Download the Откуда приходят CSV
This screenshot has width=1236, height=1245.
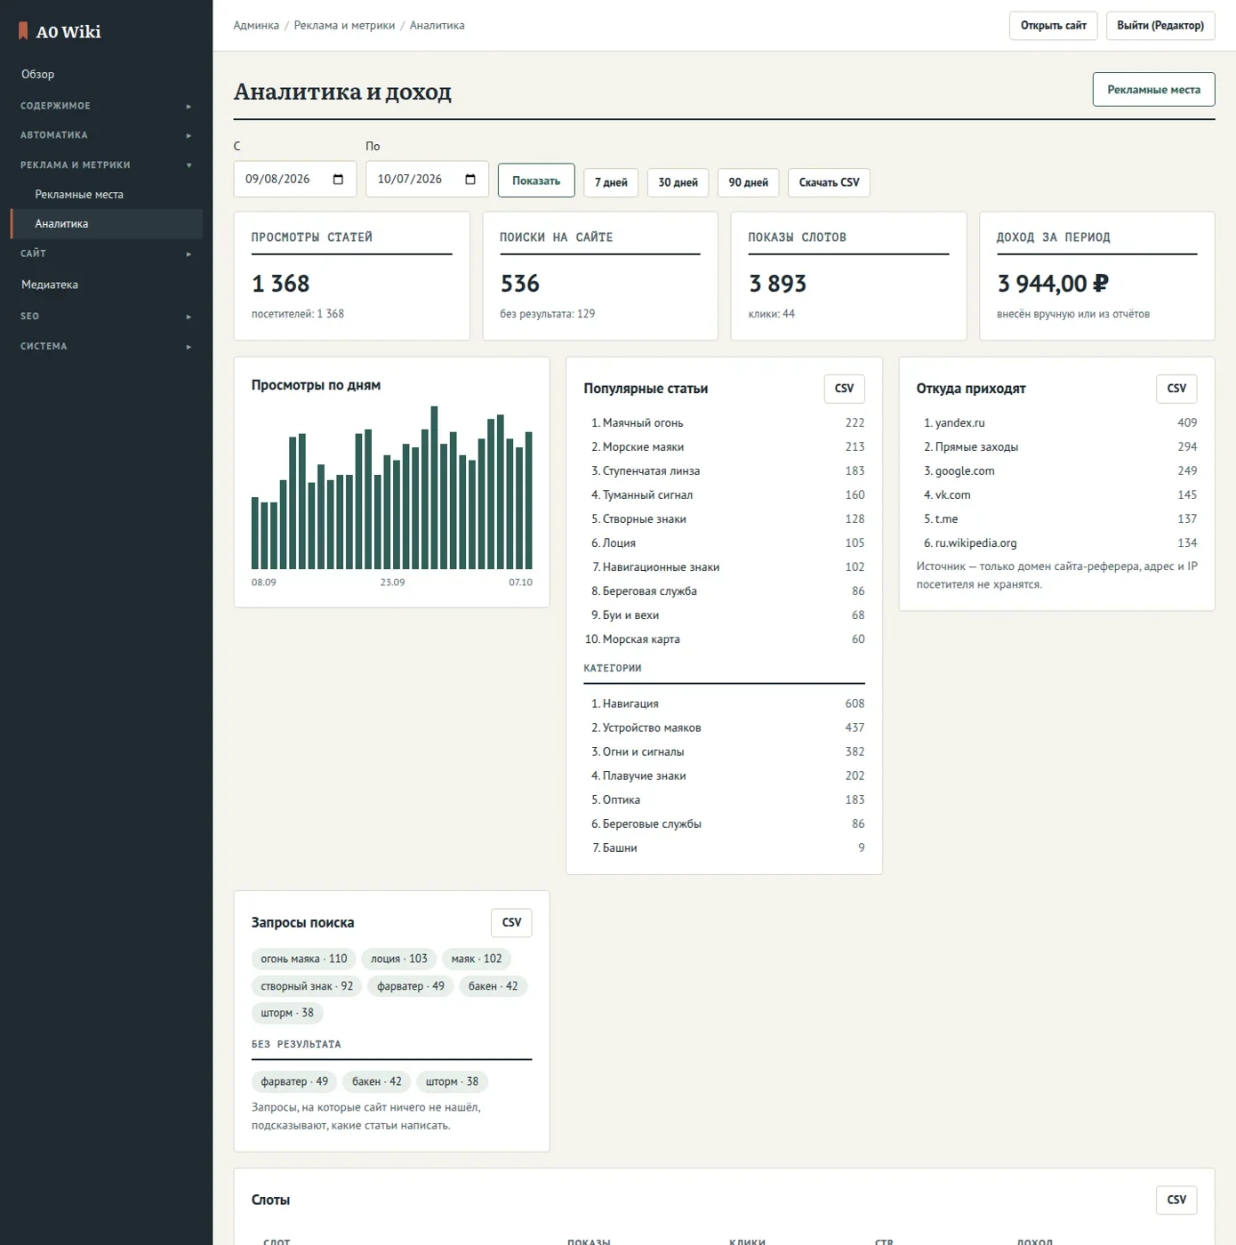tap(1176, 389)
